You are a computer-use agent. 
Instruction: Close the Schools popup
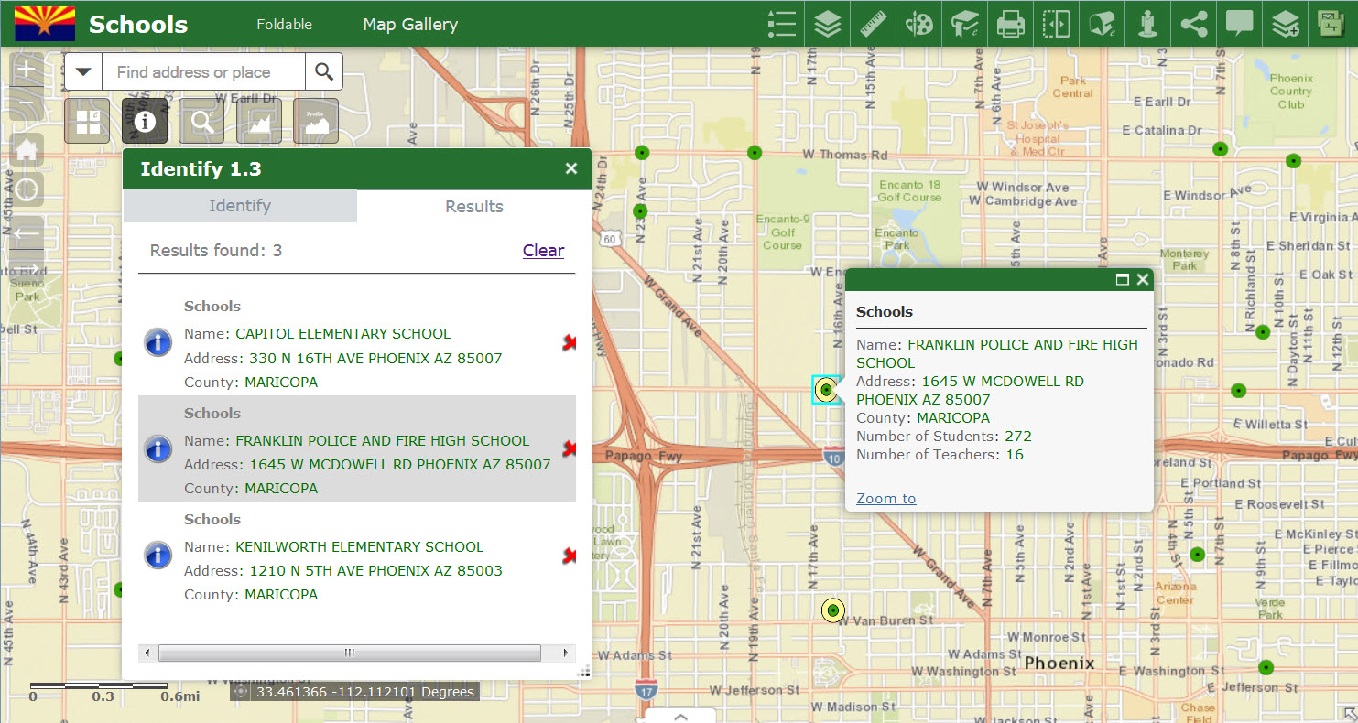point(1143,280)
